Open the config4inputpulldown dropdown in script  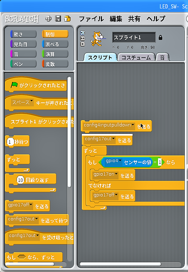(133, 125)
